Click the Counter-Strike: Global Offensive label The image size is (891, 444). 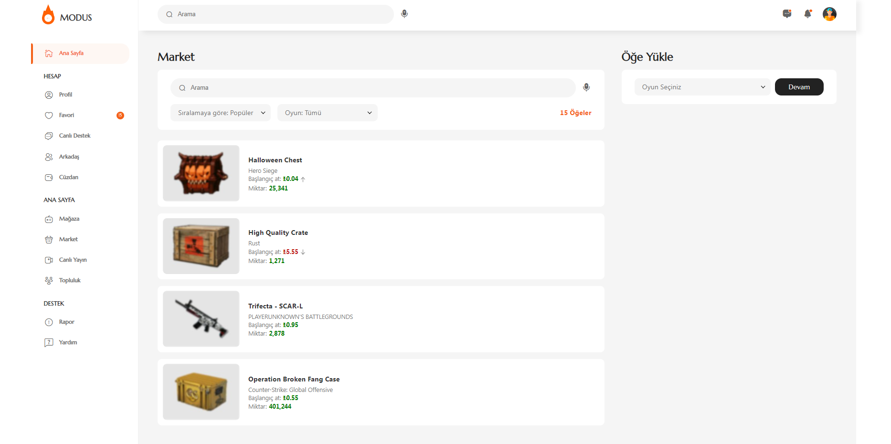point(290,390)
